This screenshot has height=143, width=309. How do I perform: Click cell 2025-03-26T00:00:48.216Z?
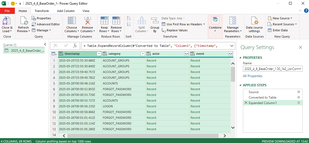tap(80, 83)
